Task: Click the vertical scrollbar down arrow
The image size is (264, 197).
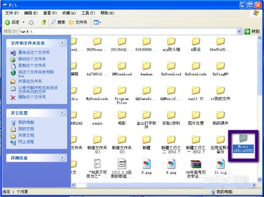Action: click(x=259, y=180)
